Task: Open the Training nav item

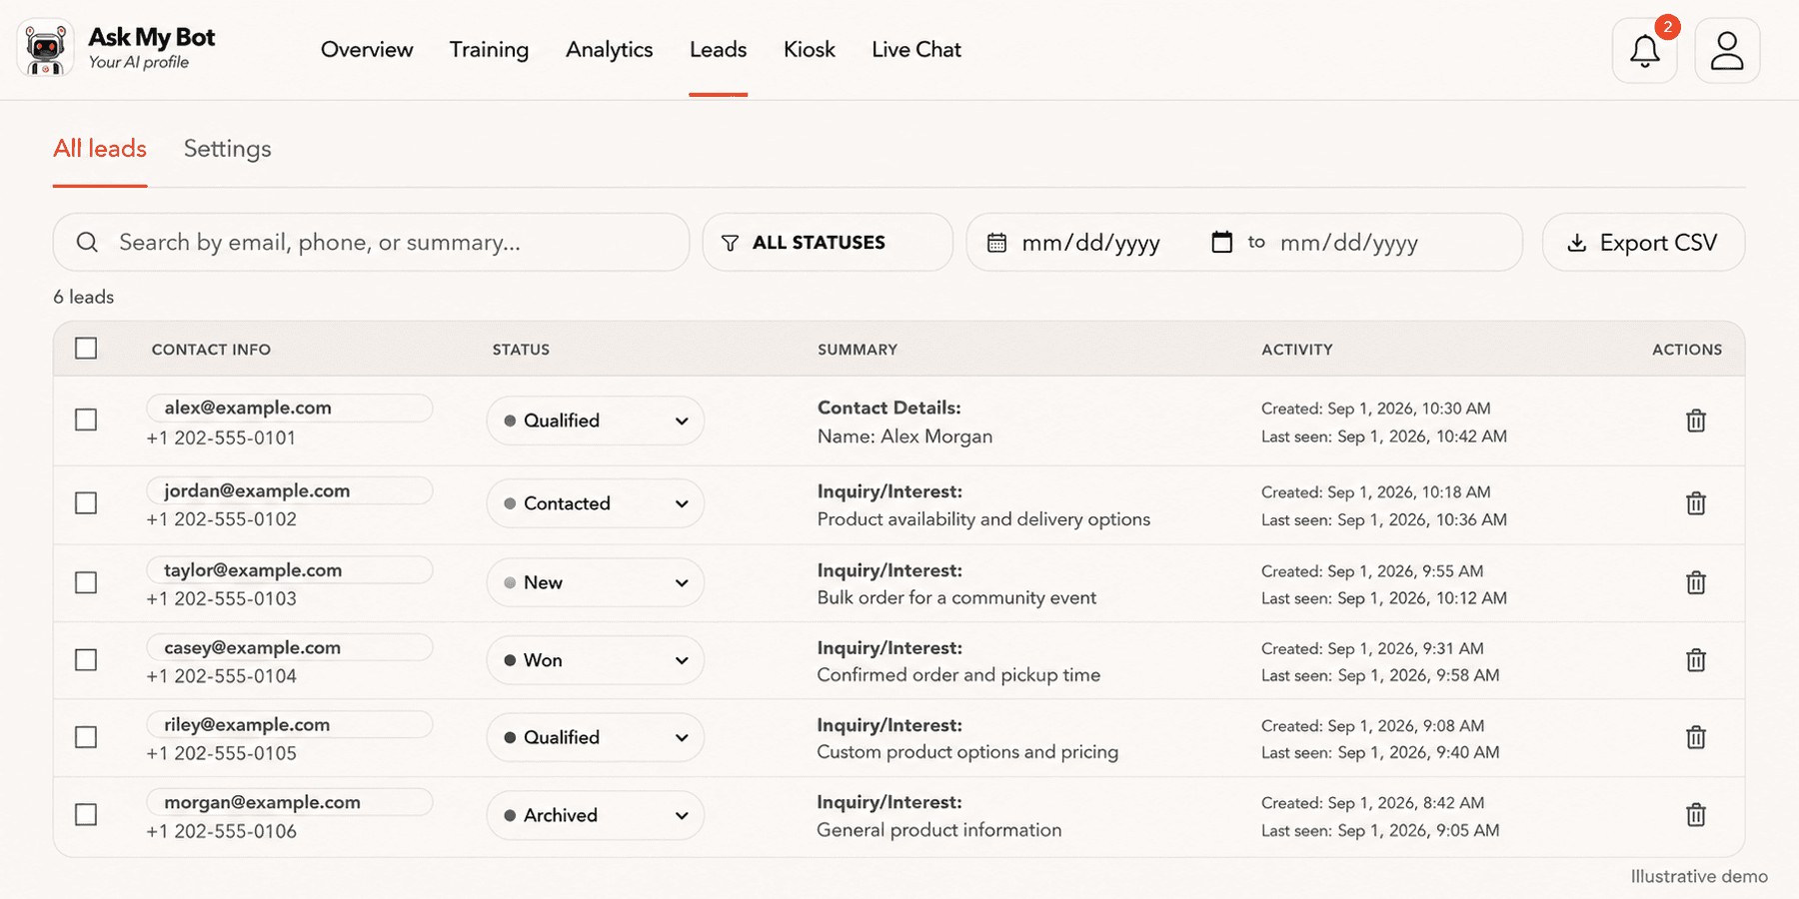Action: tap(489, 50)
